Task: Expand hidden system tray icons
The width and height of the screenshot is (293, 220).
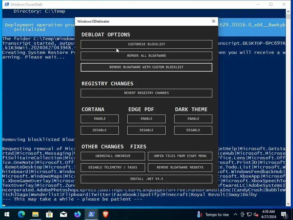Action: pos(235,214)
